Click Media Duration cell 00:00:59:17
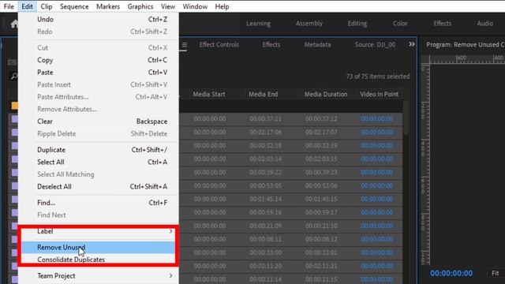 coord(321,212)
